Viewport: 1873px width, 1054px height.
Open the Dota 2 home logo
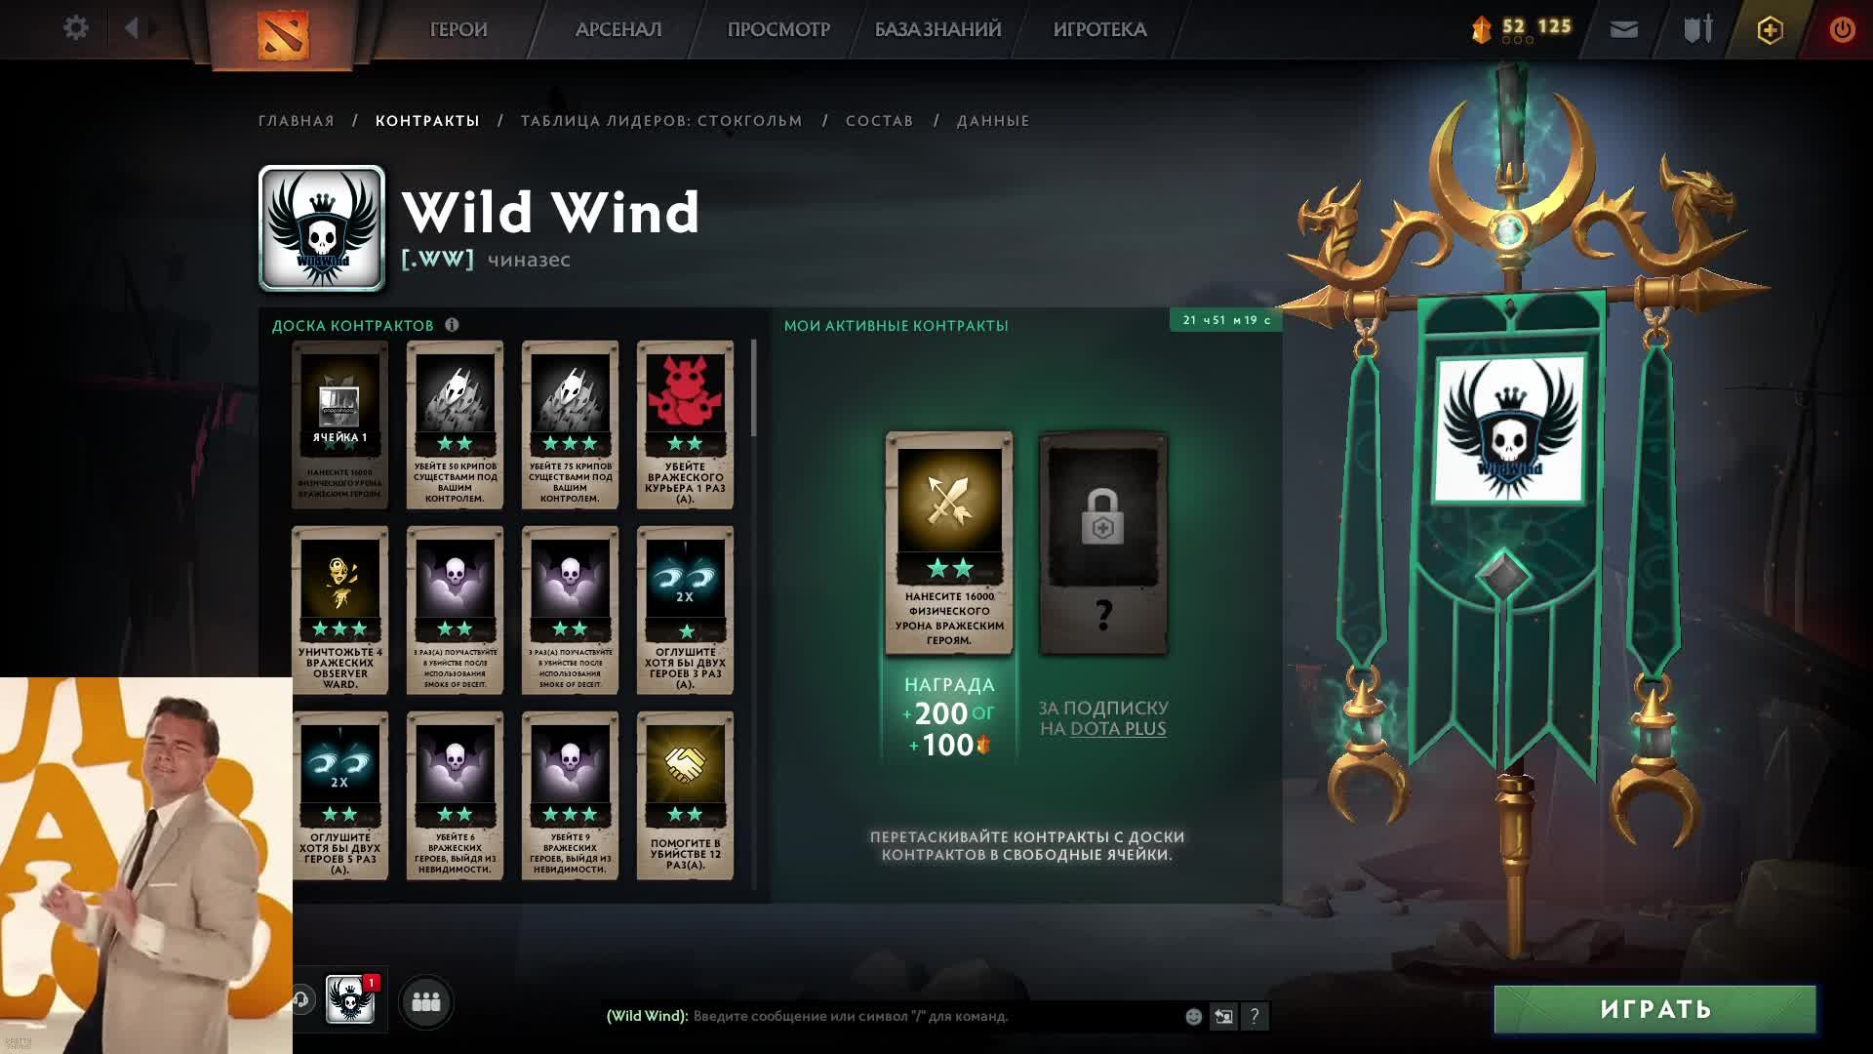[x=282, y=32]
